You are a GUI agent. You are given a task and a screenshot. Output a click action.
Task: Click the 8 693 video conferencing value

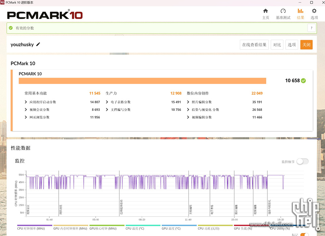click(96, 110)
